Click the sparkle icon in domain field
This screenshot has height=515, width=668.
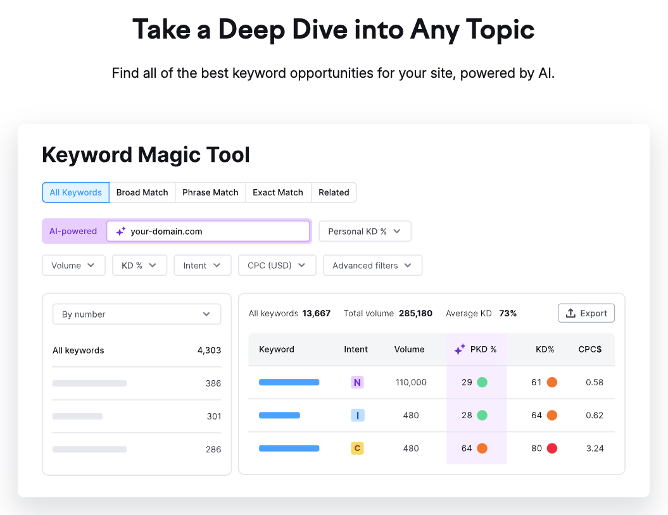tap(120, 232)
